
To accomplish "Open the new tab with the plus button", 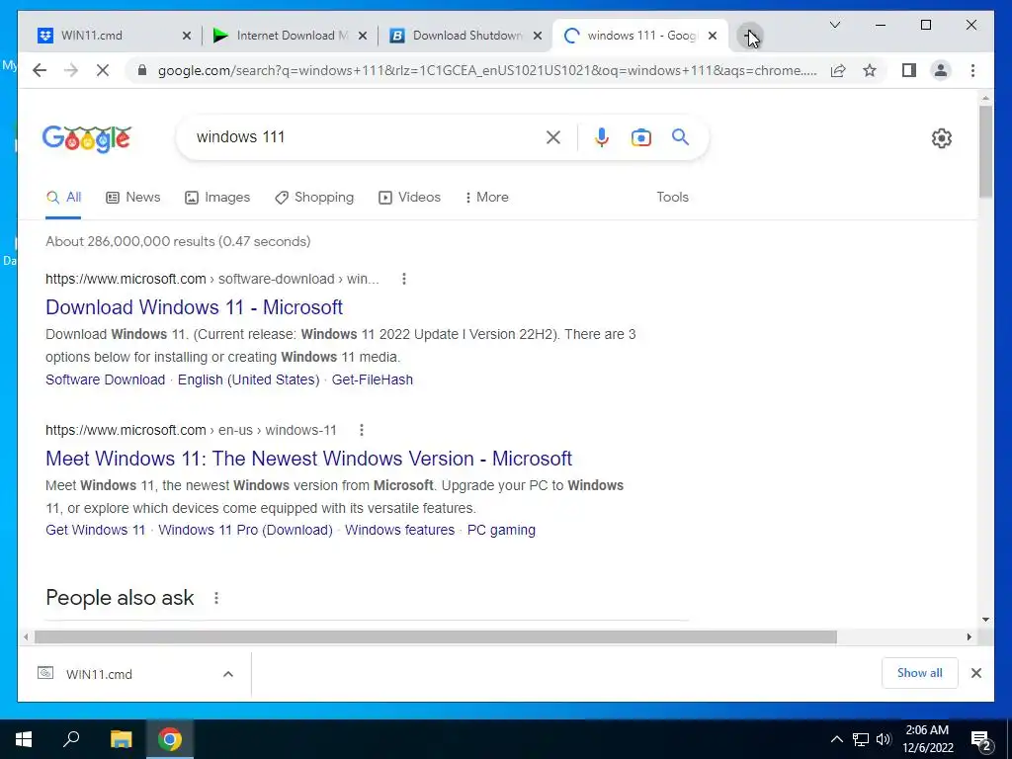I will (x=749, y=36).
